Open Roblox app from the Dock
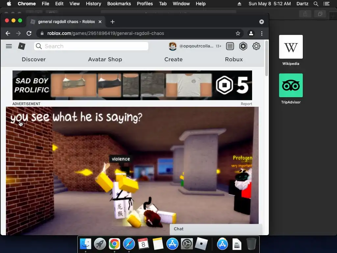The width and height of the screenshot is (337, 253). (201, 244)
